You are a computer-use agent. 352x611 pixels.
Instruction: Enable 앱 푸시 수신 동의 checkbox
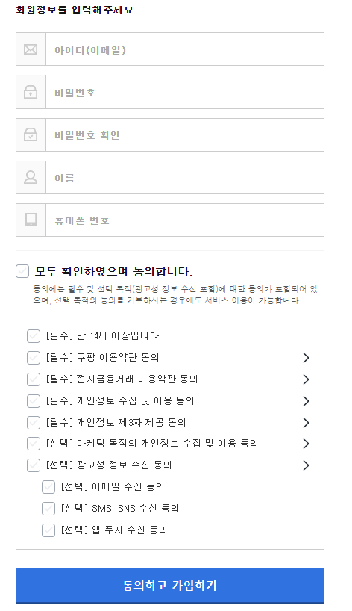pos(48,530)
